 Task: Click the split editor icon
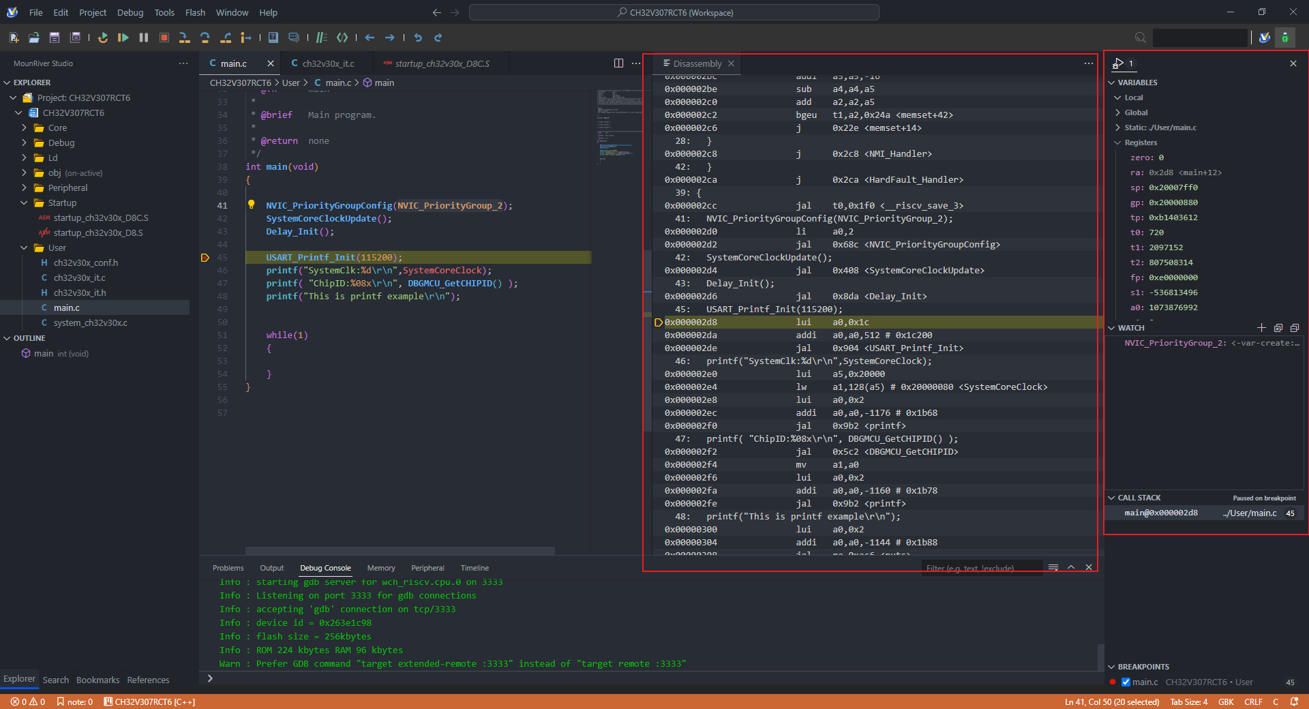[618, 63]
